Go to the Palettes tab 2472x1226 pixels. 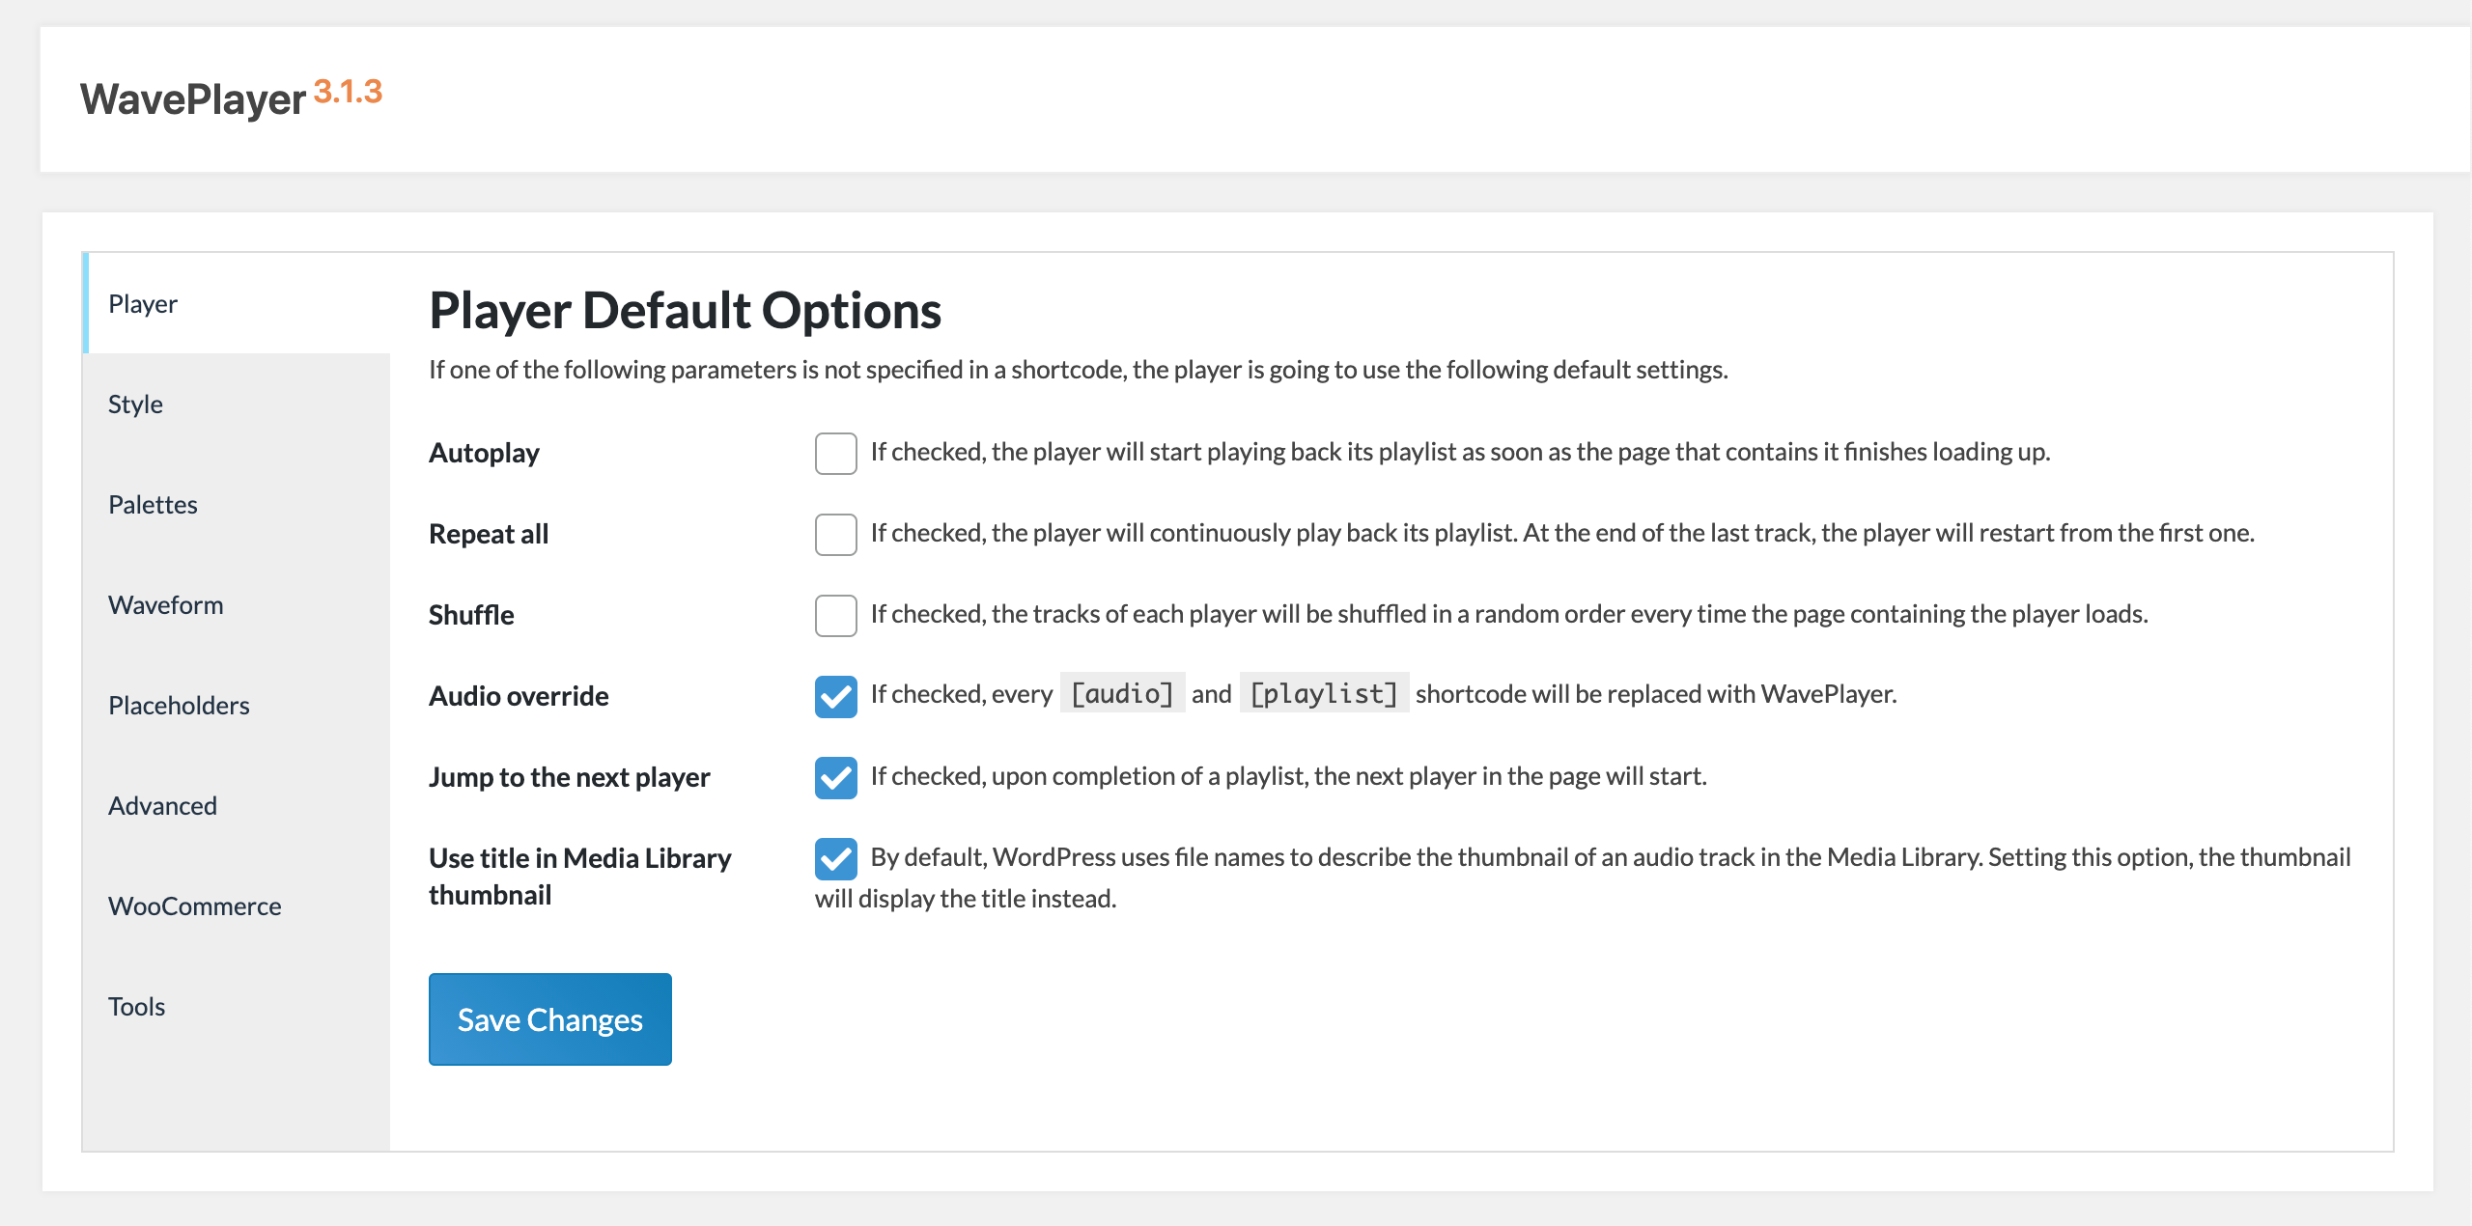[x=153, y=505]
